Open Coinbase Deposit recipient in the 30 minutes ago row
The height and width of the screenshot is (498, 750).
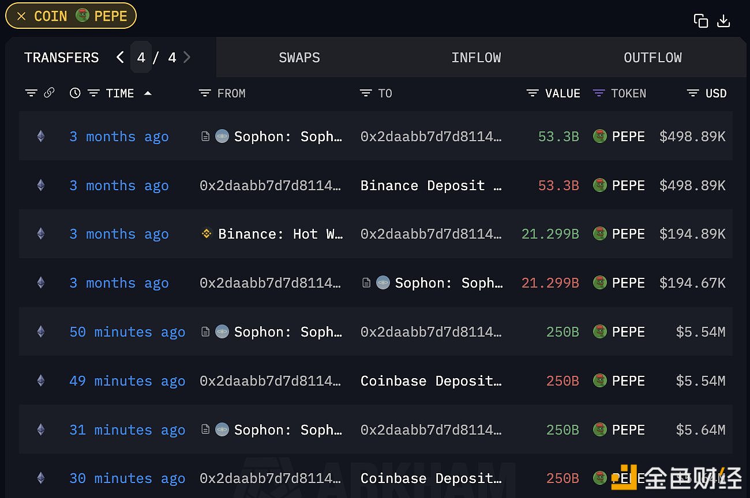(x=431, y=478)
